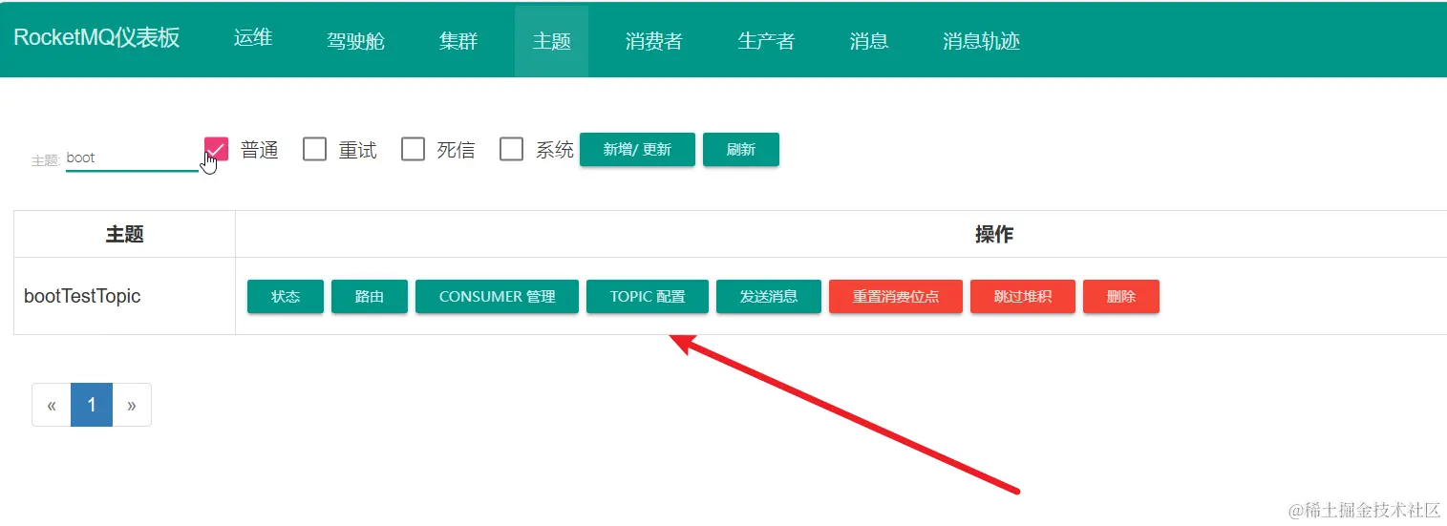
Task: Open the 消费者 nav tab
Action: tap(654, 41)
